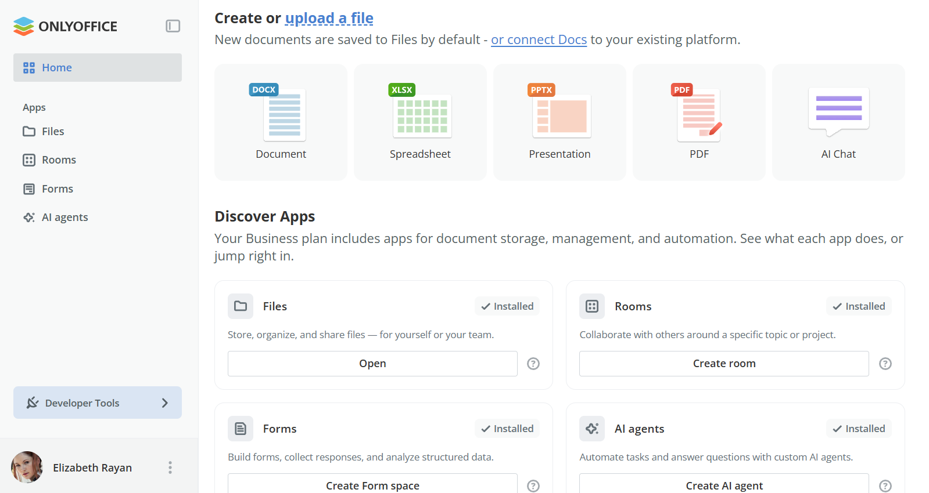Click Installed badge on Files card

[x=507, y=306]
